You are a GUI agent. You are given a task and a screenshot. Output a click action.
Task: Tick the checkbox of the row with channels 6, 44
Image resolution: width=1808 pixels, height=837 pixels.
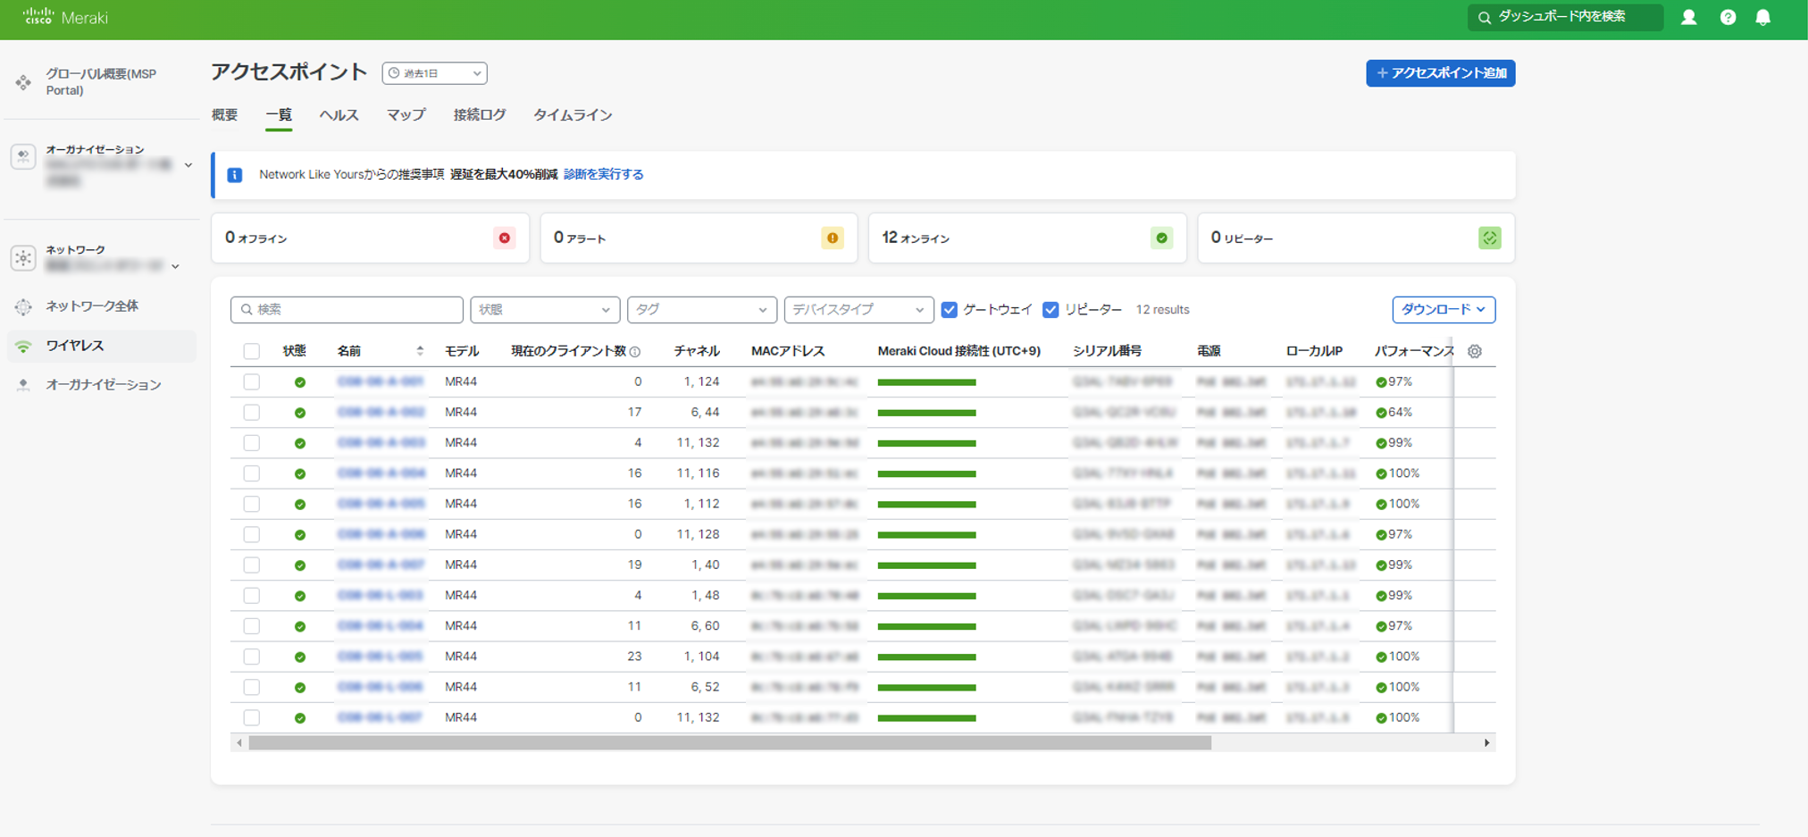pos(252,412)
